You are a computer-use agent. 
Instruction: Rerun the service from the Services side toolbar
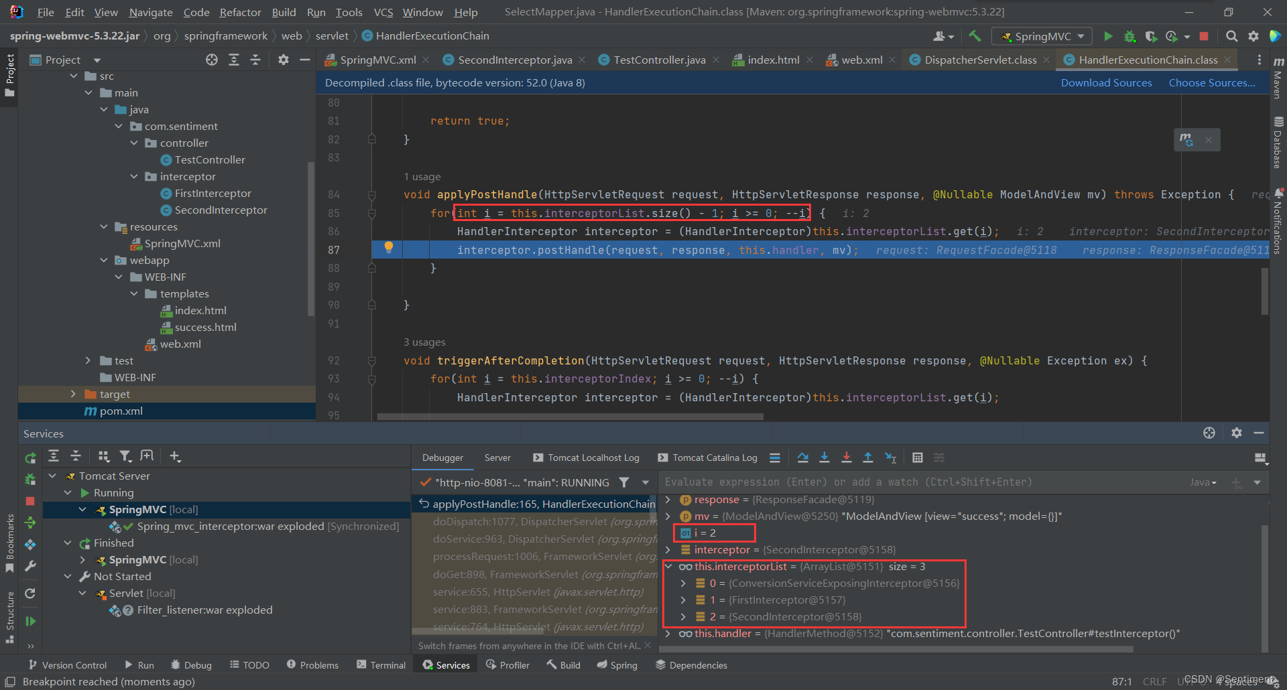coord(30,458)
